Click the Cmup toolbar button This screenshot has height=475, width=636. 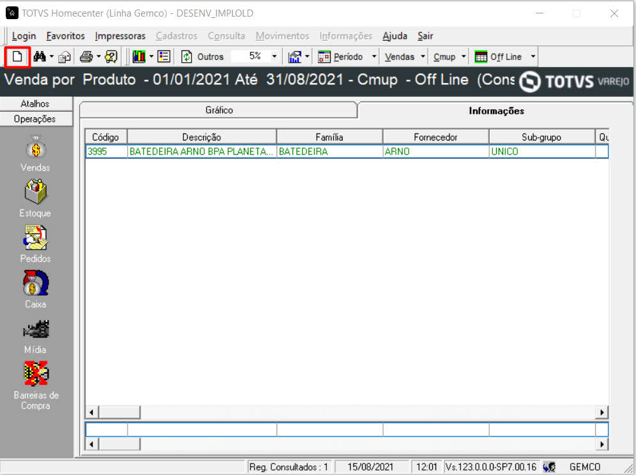click(444, 57)
